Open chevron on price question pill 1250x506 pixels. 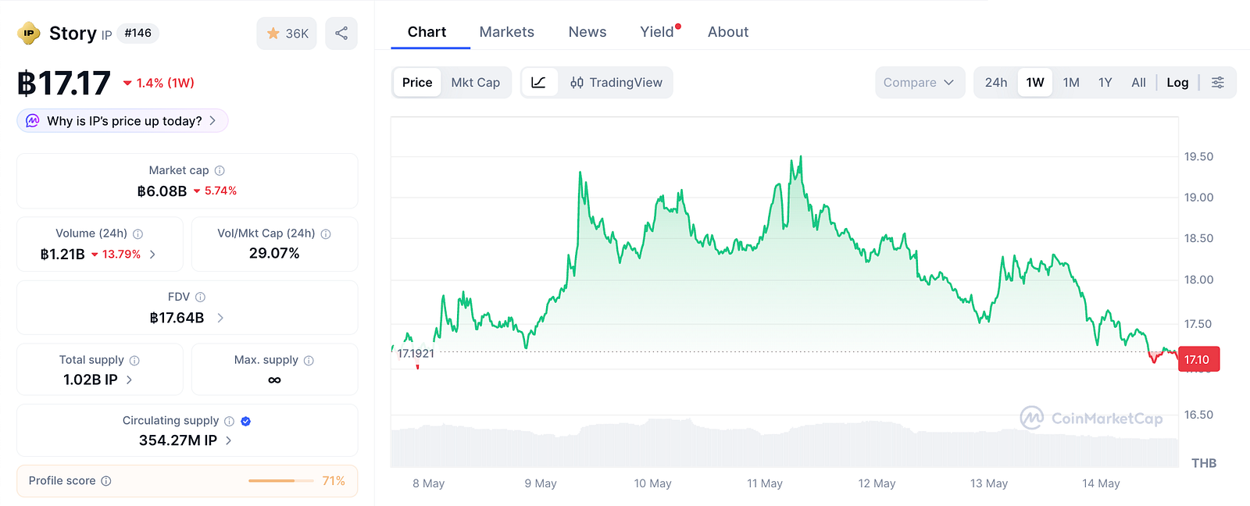[x=212, y=121]
